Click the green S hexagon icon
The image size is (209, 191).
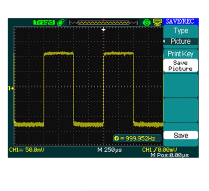[x=147, y=22]
